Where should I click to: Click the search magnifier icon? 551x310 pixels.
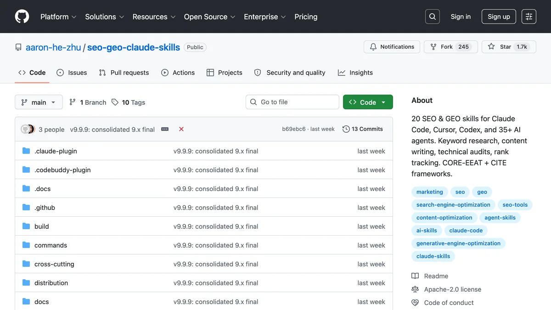point(432,17)
